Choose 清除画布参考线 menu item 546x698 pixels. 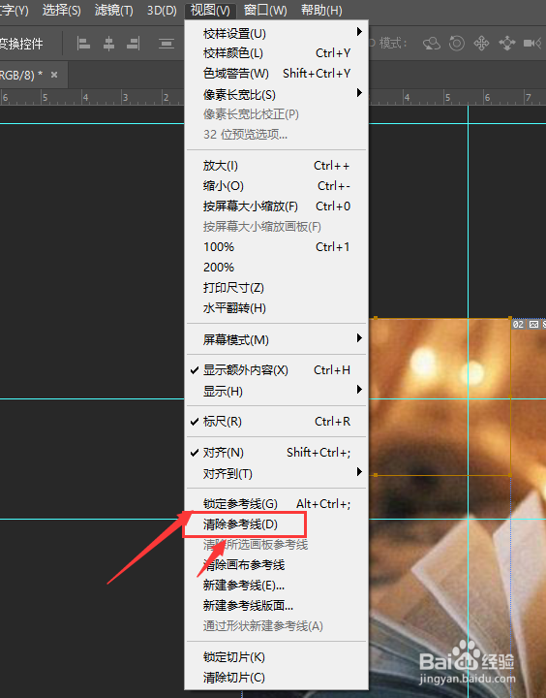(276, 565)
